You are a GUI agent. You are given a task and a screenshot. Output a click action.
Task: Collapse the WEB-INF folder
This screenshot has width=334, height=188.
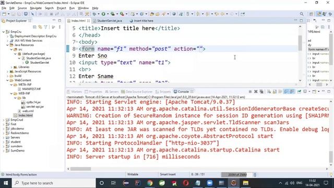point(11,93)
